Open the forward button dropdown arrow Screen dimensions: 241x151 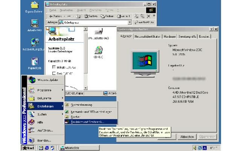73,16
